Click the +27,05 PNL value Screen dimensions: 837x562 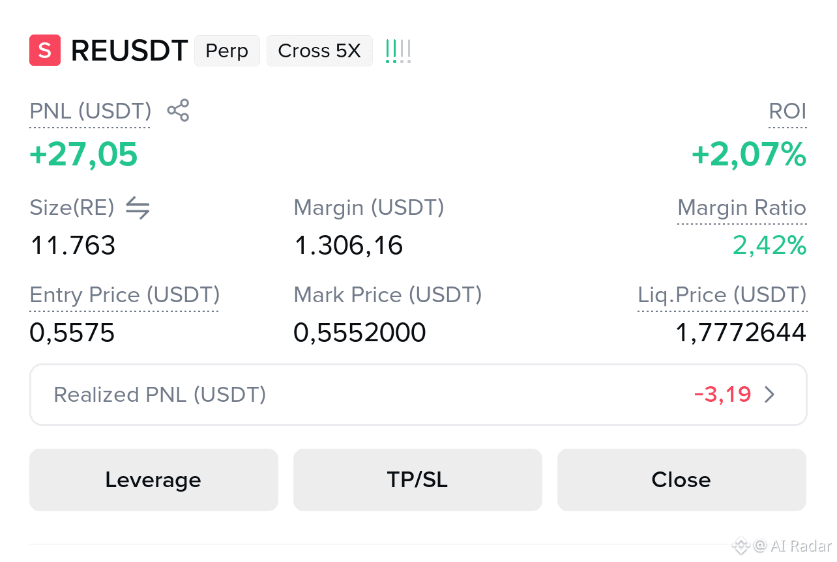pyautogui.click(x=84, y=155)
